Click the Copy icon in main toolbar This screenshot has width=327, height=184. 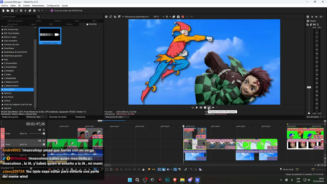click(30, 10)
